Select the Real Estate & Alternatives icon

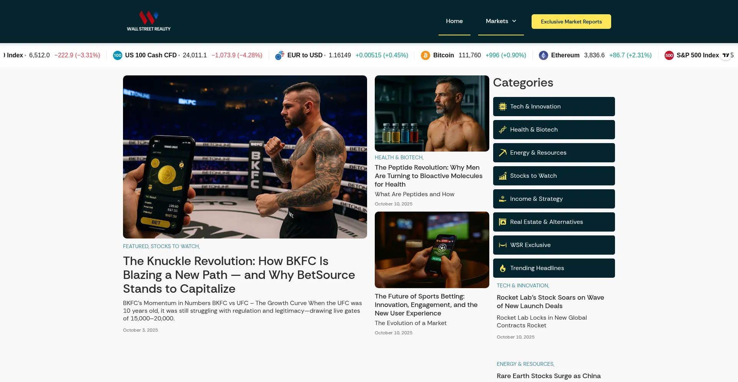(x=503, y=222)
